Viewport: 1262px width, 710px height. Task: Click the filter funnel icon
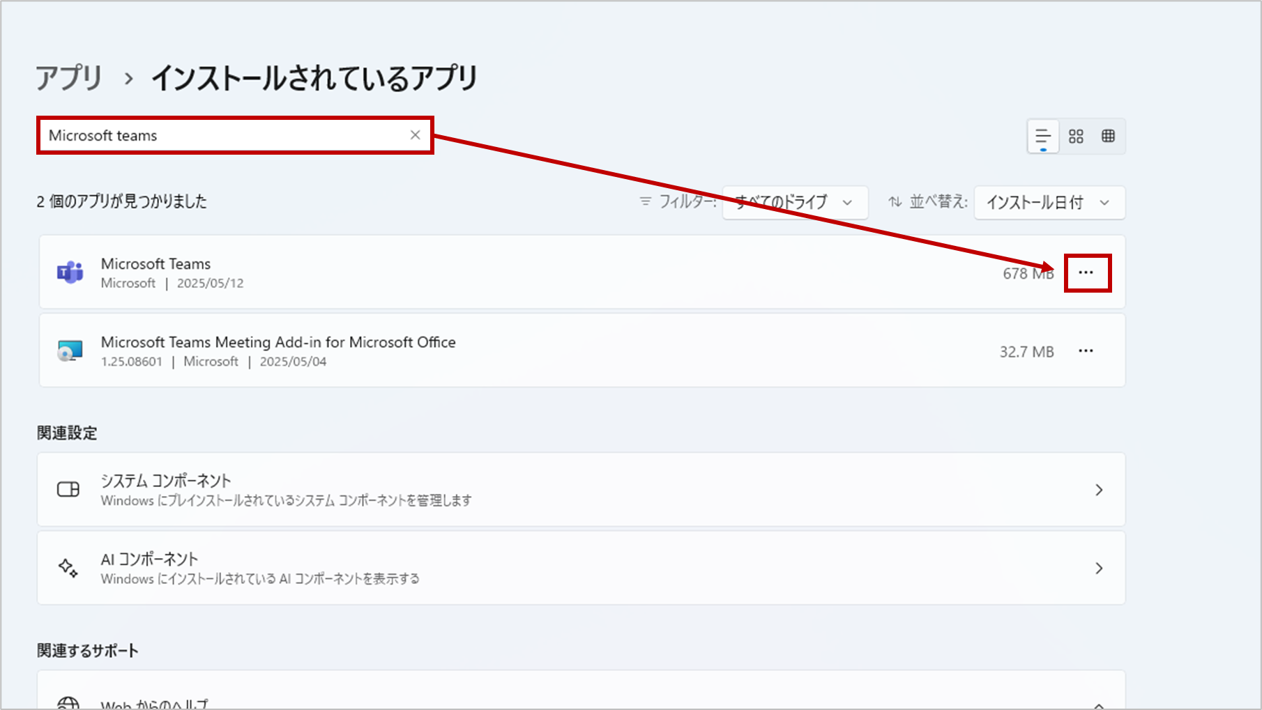[645, 202]
